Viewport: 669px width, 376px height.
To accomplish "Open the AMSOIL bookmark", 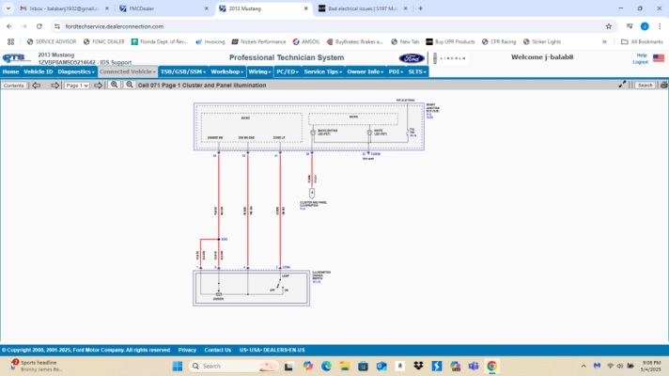I will (306, 41).
